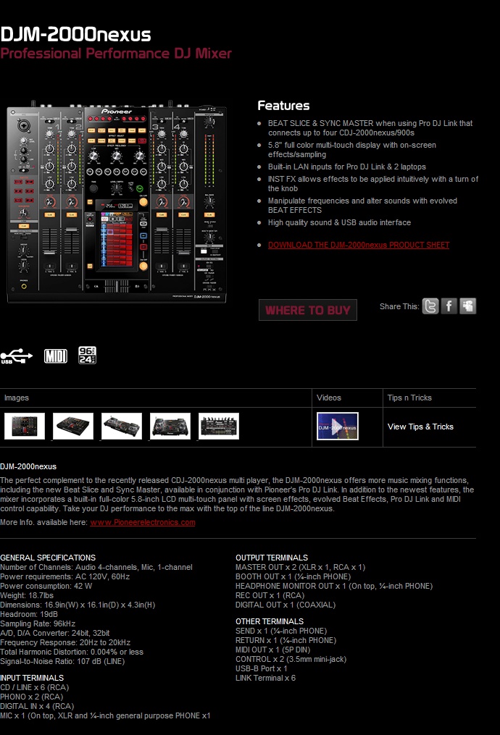Click the large DJM-2000nexus mixer product image
This screenshot has height=735, width=500.
click(117, 201)
